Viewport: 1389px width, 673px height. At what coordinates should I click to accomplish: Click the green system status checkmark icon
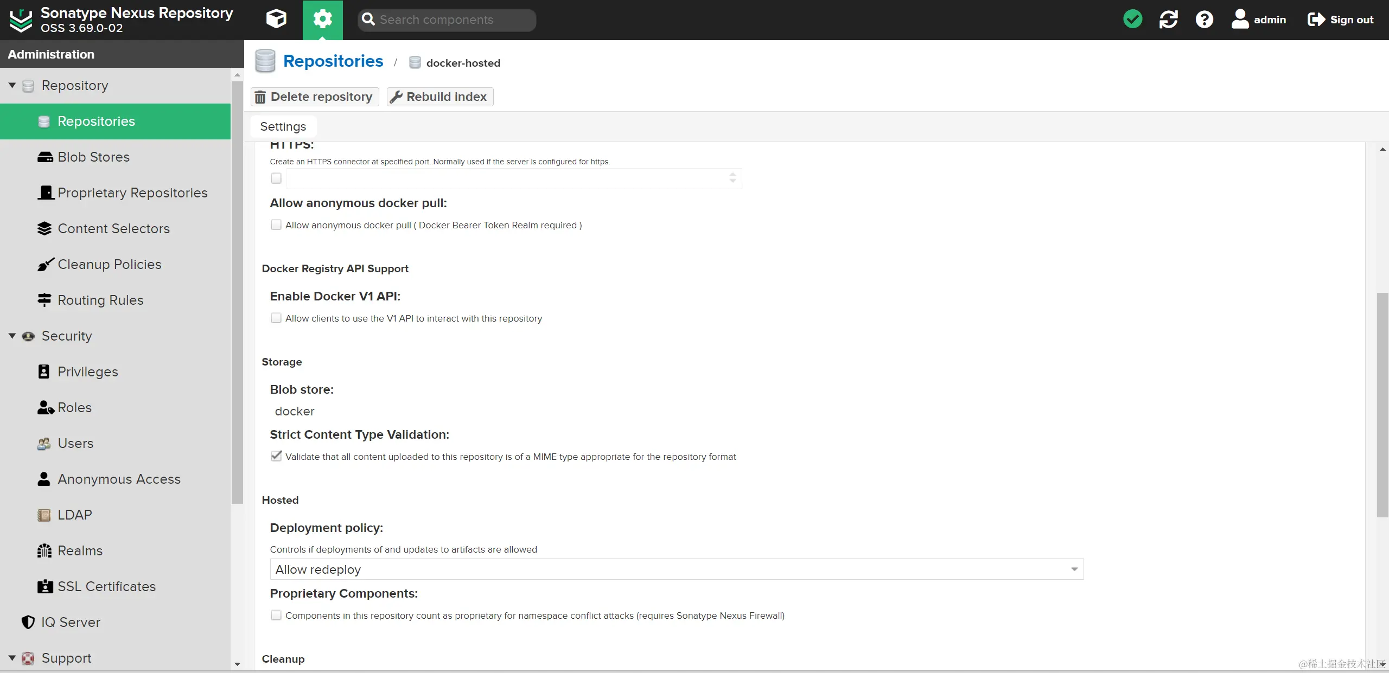pos(1132,20)
